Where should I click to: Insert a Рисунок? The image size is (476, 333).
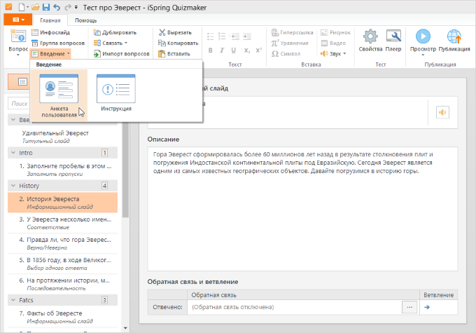pyautogui.click(x=336, y=32)
